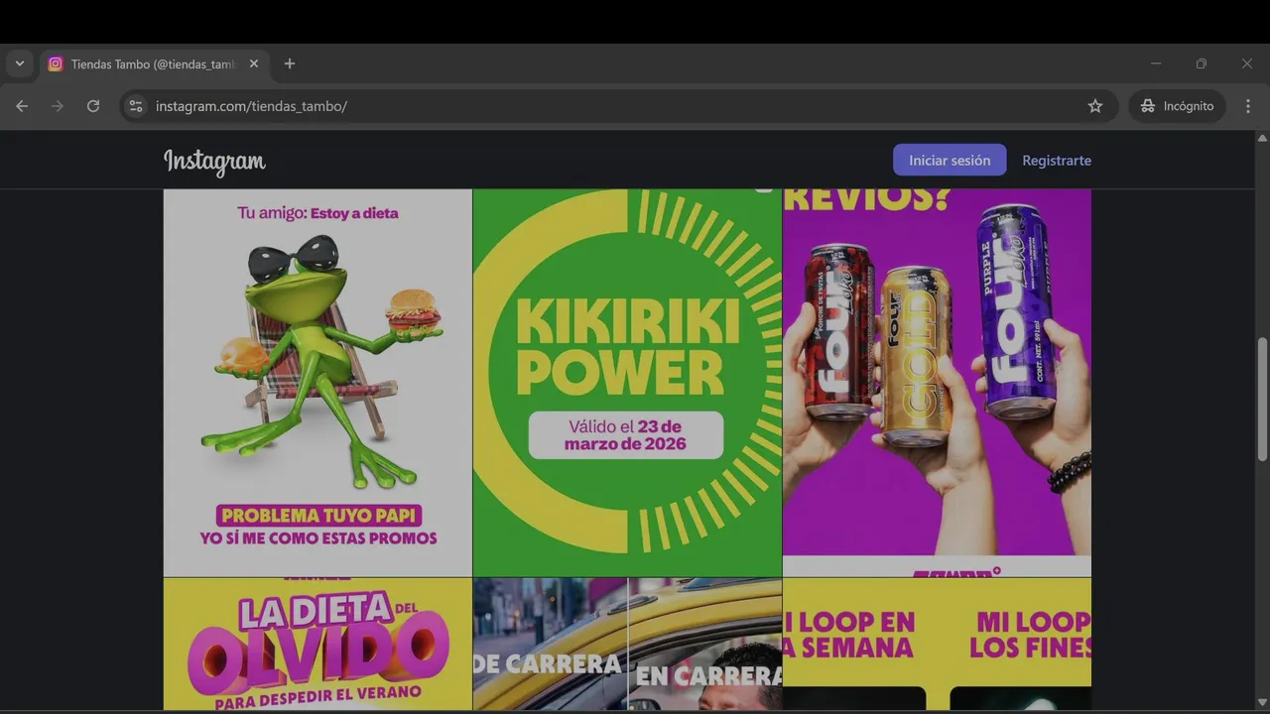Open the yellow taxi 'En carrera' post
The height and width of the screenshot is (714, 1270).
click(x=627, y=644)
